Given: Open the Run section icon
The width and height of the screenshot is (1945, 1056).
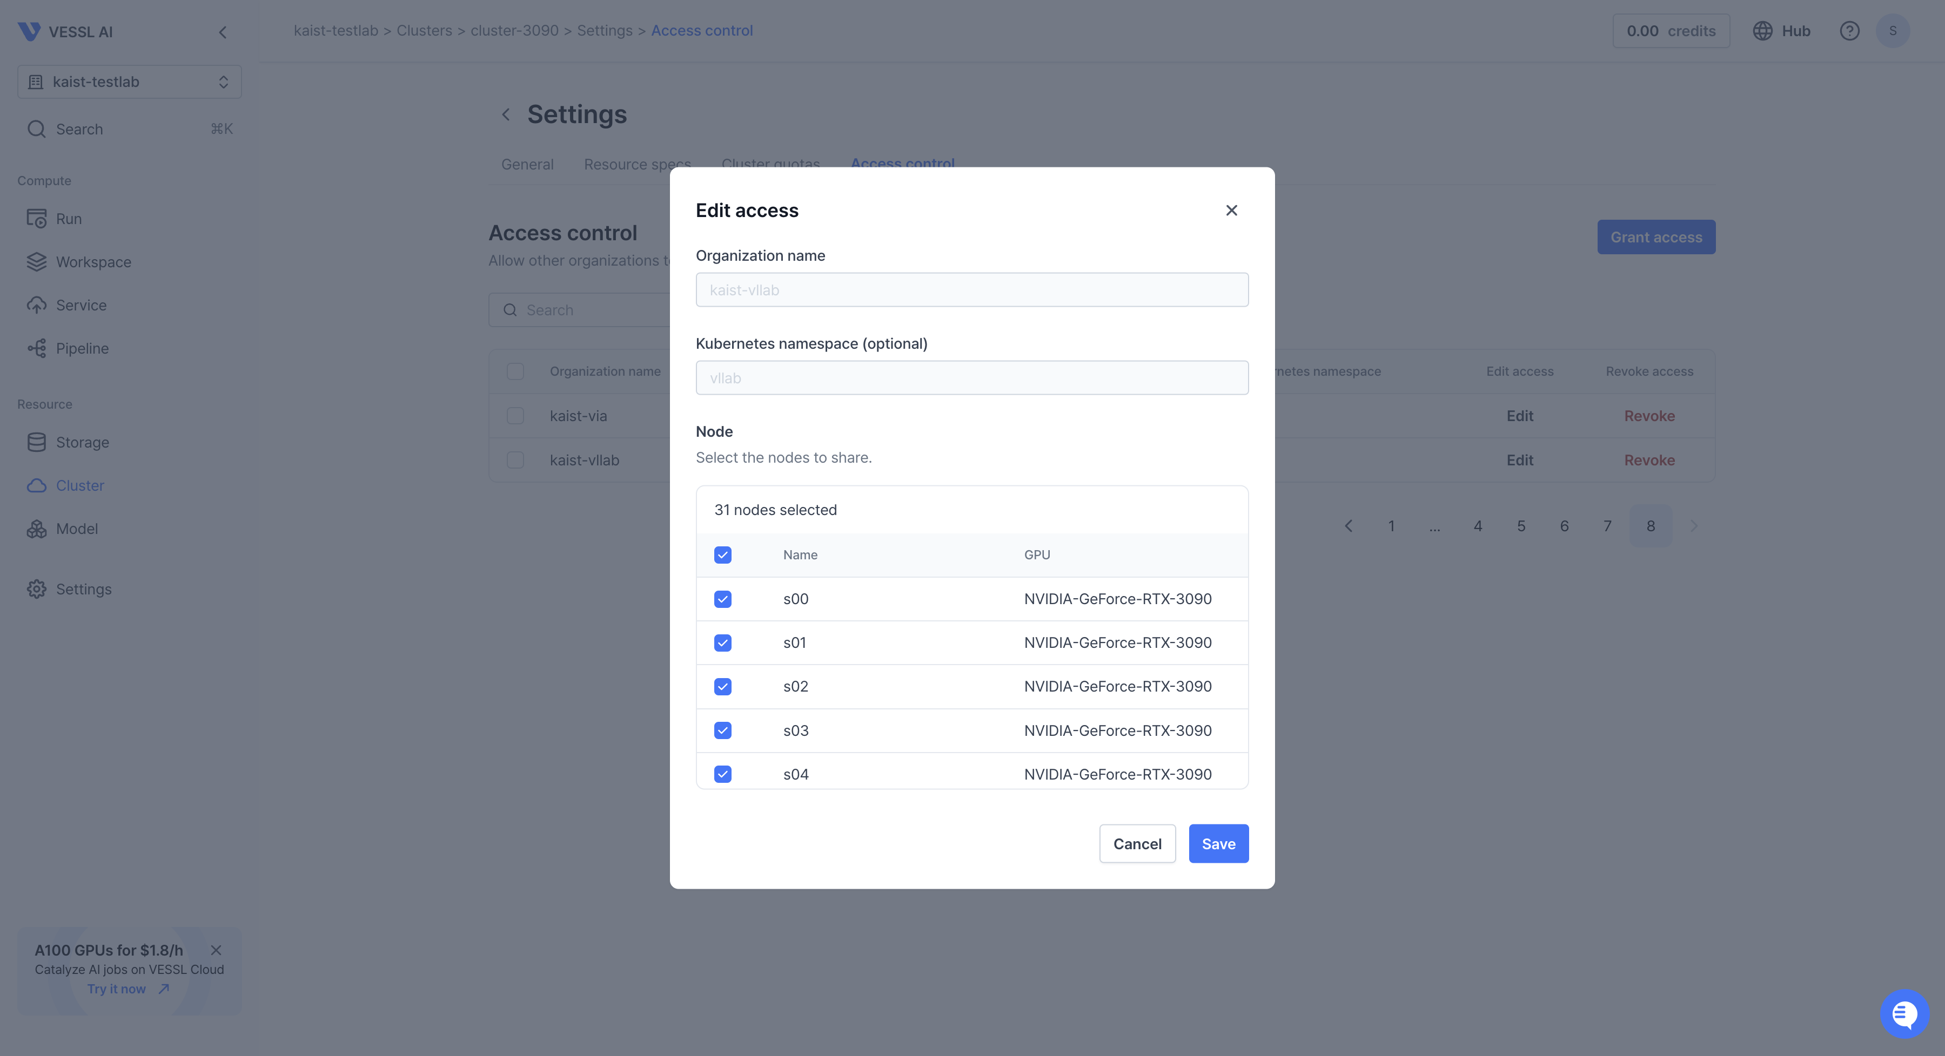Looking at the screenshot, I should [x=36, y=219].
